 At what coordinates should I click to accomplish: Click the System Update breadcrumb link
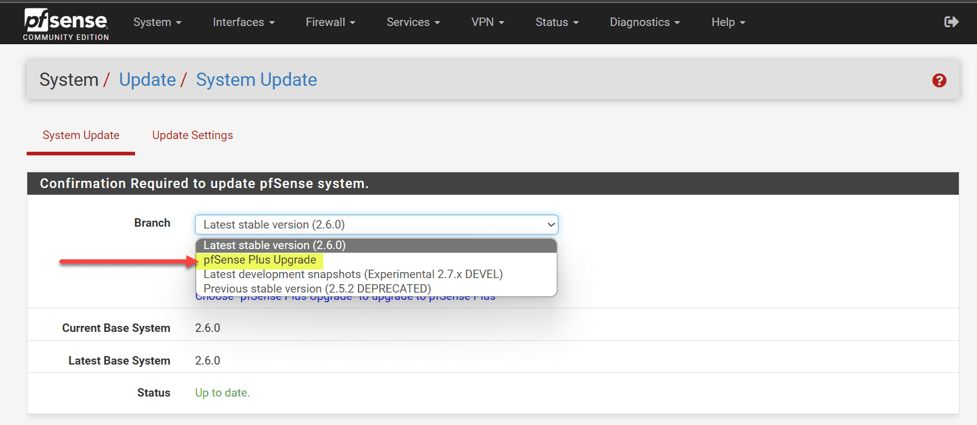point(256,80)
